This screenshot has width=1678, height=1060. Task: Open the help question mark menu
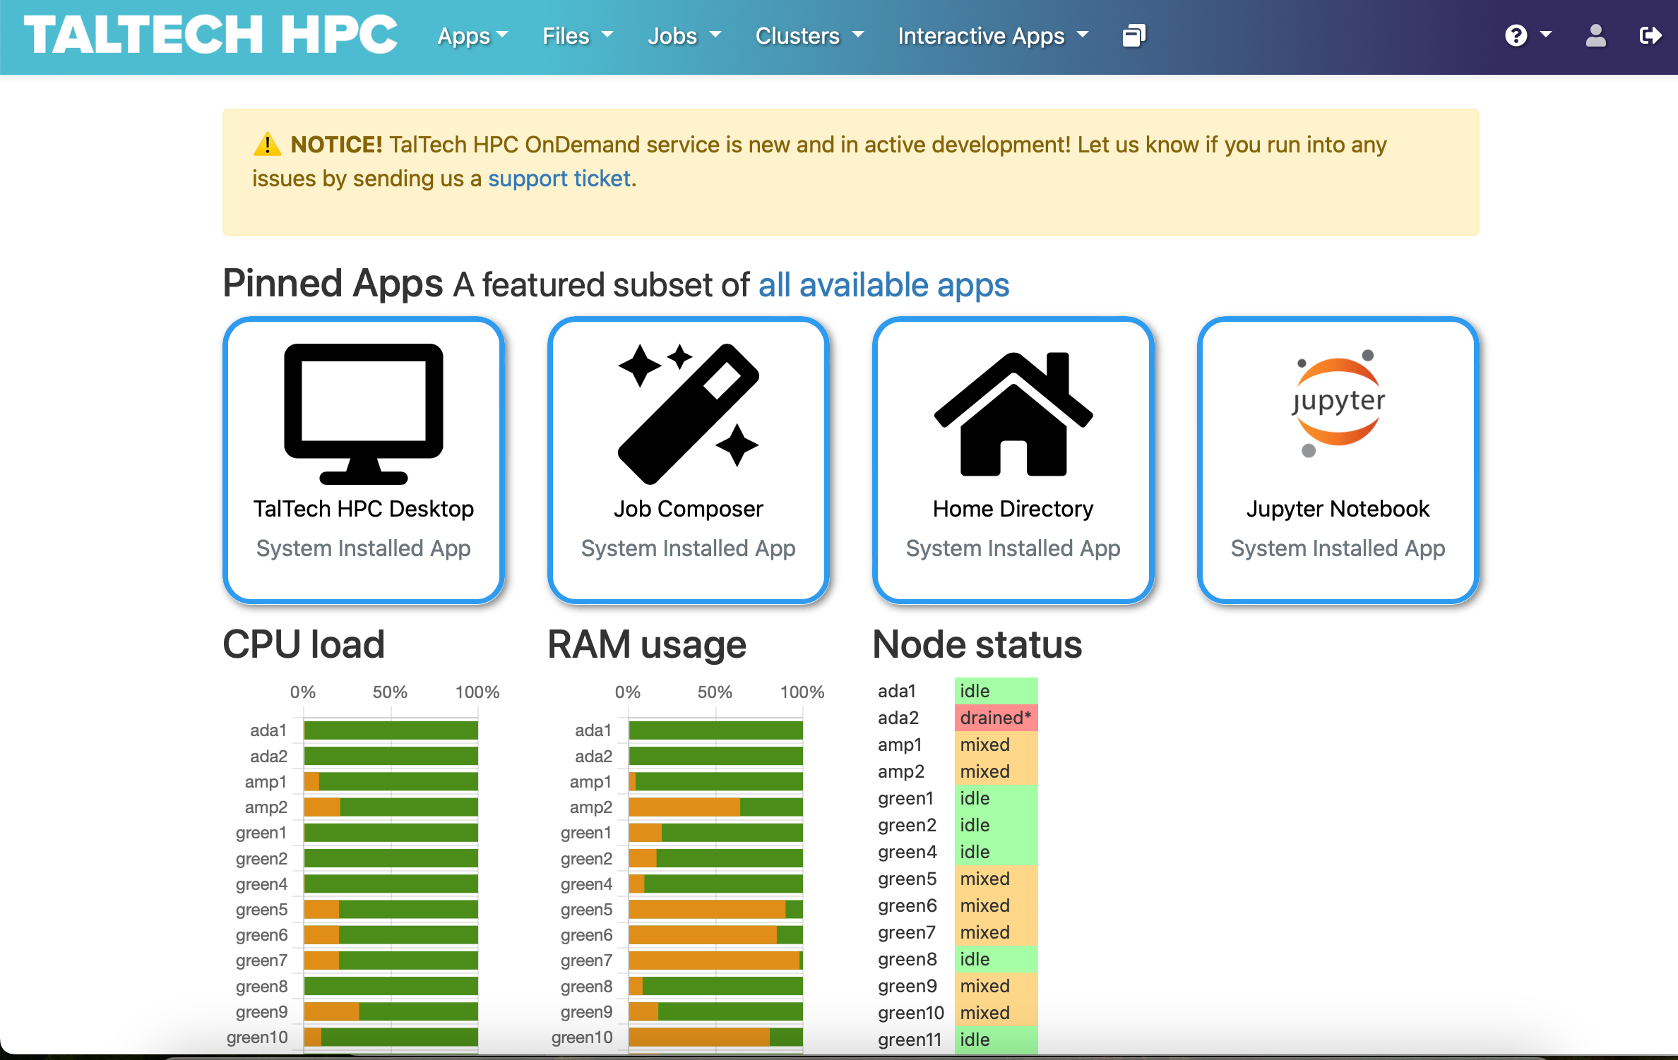tap(1528, 35)
